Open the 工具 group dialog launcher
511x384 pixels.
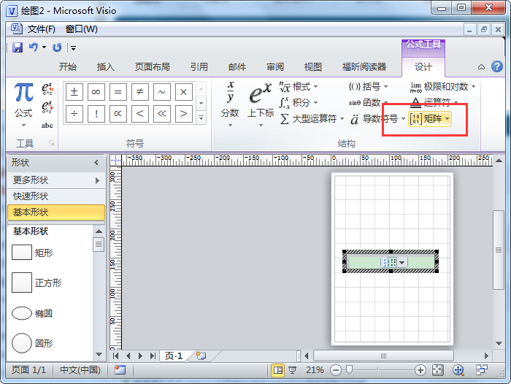point(51,143)
